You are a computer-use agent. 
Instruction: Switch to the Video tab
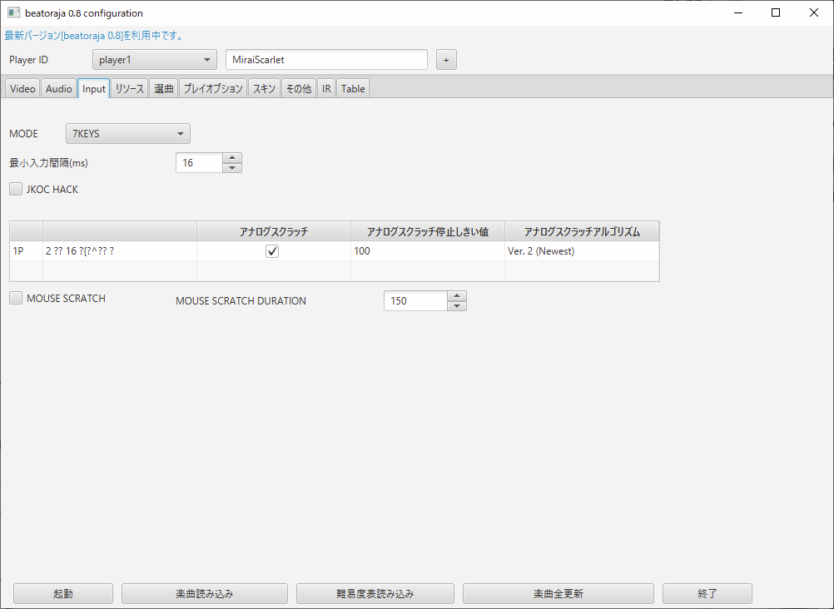pos(22,88)
